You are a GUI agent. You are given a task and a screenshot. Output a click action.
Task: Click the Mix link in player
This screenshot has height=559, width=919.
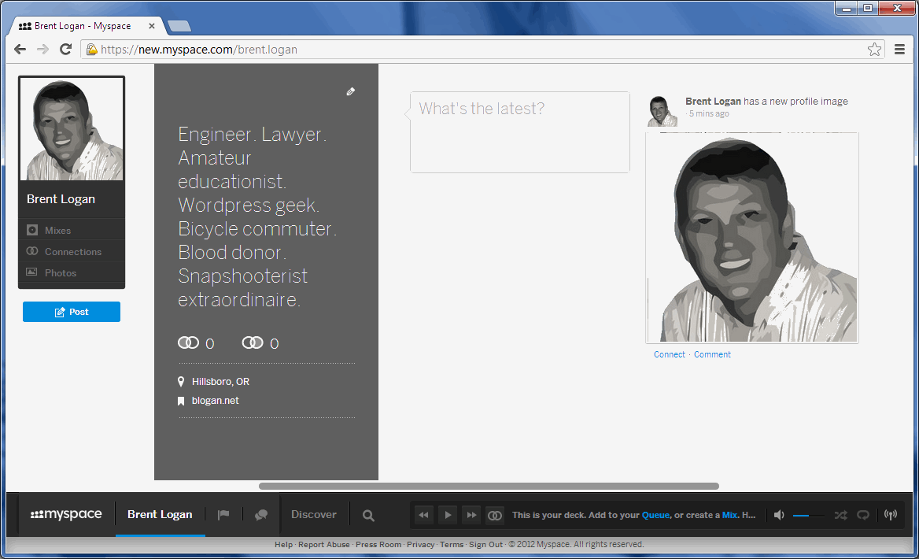729,515
